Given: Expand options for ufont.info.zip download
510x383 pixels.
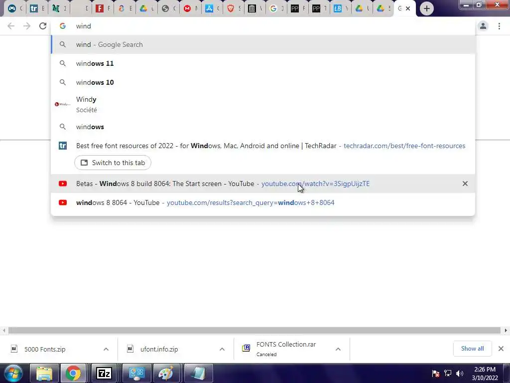Looking at the screenshot, I should click(222, 349).
